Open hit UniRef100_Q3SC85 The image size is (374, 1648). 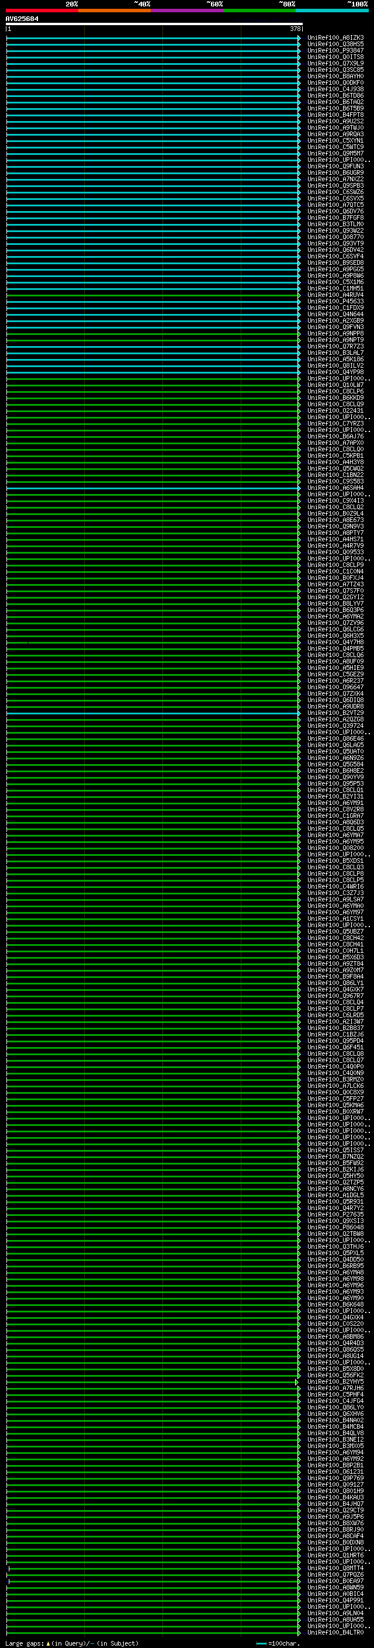[335, 70]
